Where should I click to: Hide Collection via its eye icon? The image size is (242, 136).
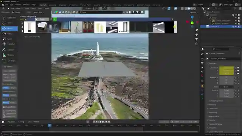pos(236,15)
